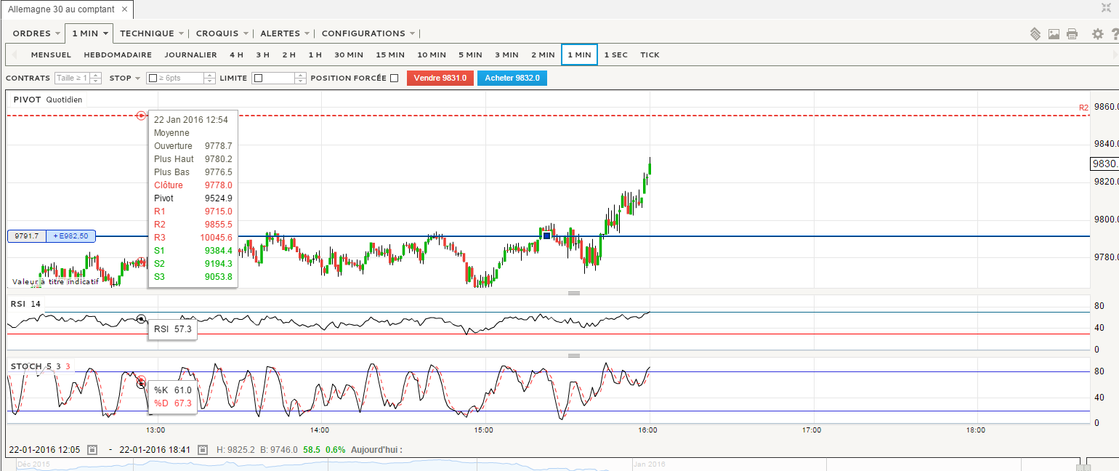Viewport: 1119px width, 471px height.
Task: Open the help question mark icon
Action: click(x=1115, y=33)
